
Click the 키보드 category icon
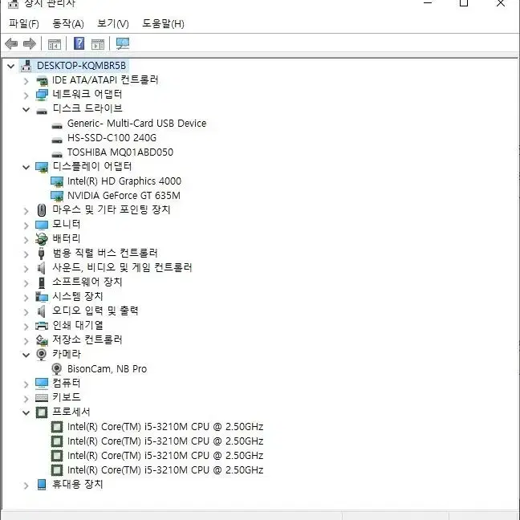[42, 398]
